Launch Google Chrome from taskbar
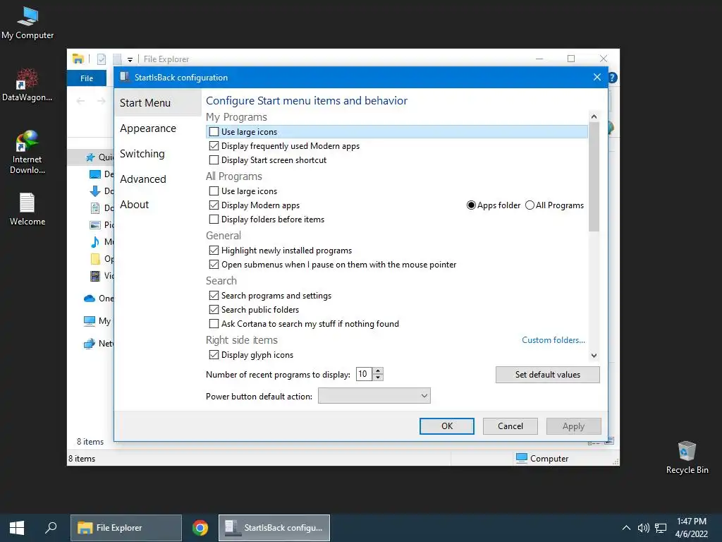This screenshot has height=542, width=722. point(200,528)
